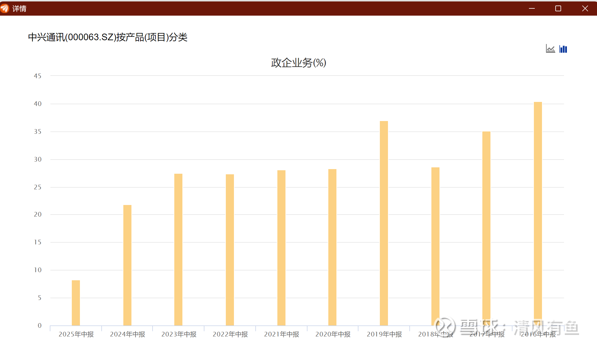Click the 2021年中报 axis label

coord(281,334)
